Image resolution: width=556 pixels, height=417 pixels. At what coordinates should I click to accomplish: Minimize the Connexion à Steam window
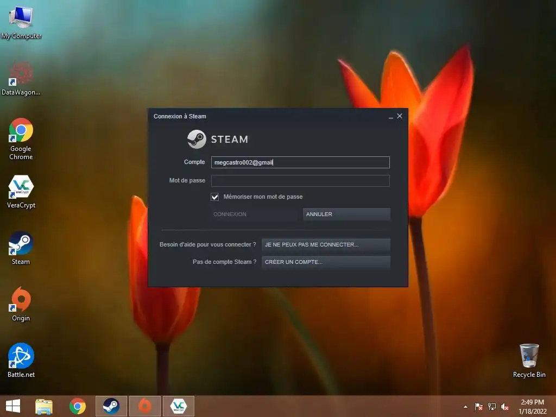391,116
